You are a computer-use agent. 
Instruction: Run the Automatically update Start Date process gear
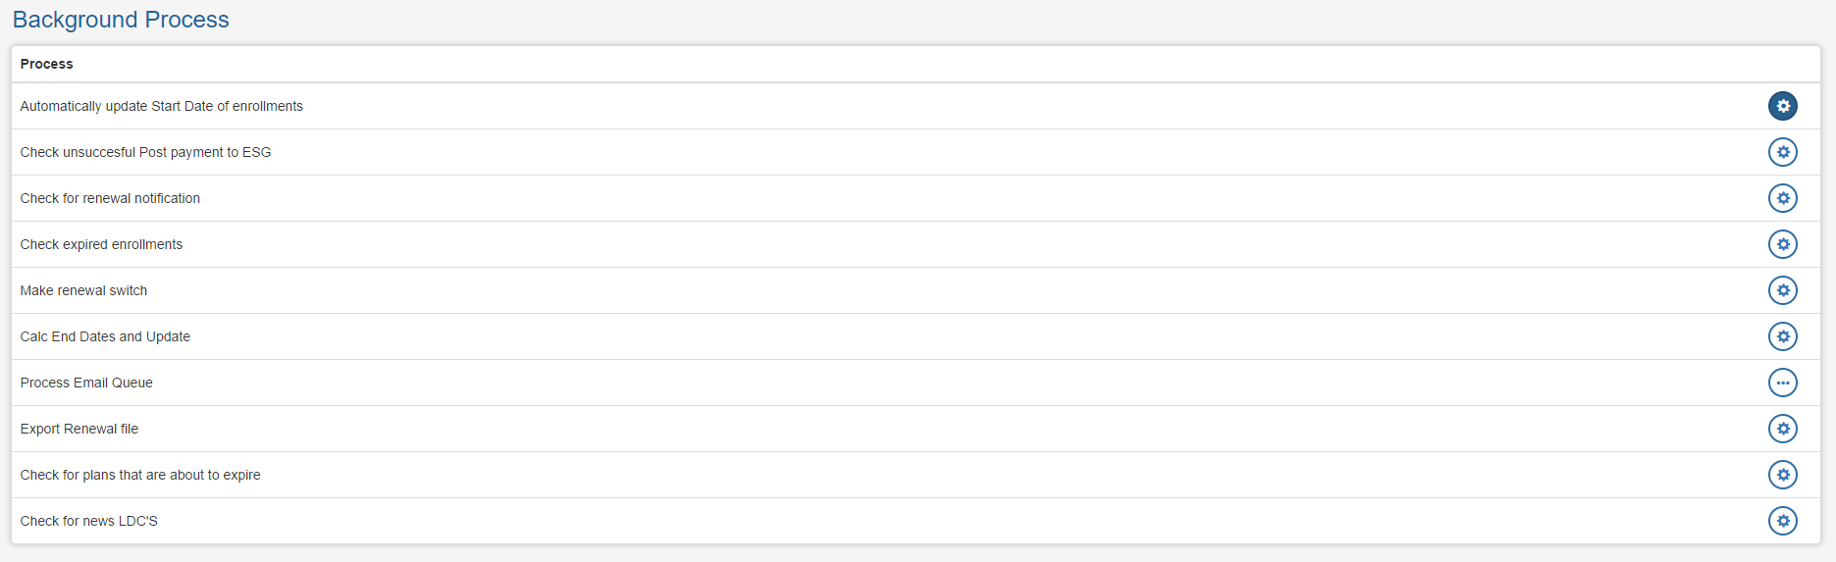(x=1782, y=106)
